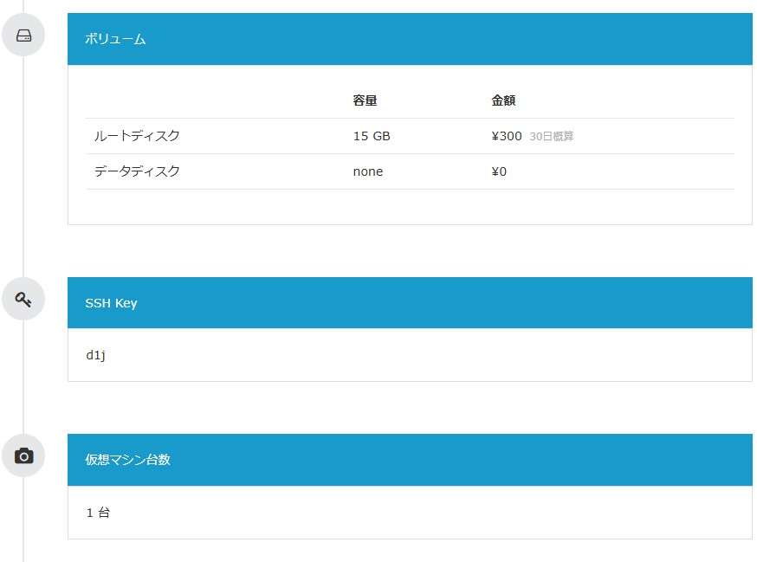Click the 15 GB capacity value
This screenshot has height=562, width=757.
tap(372, 136)
